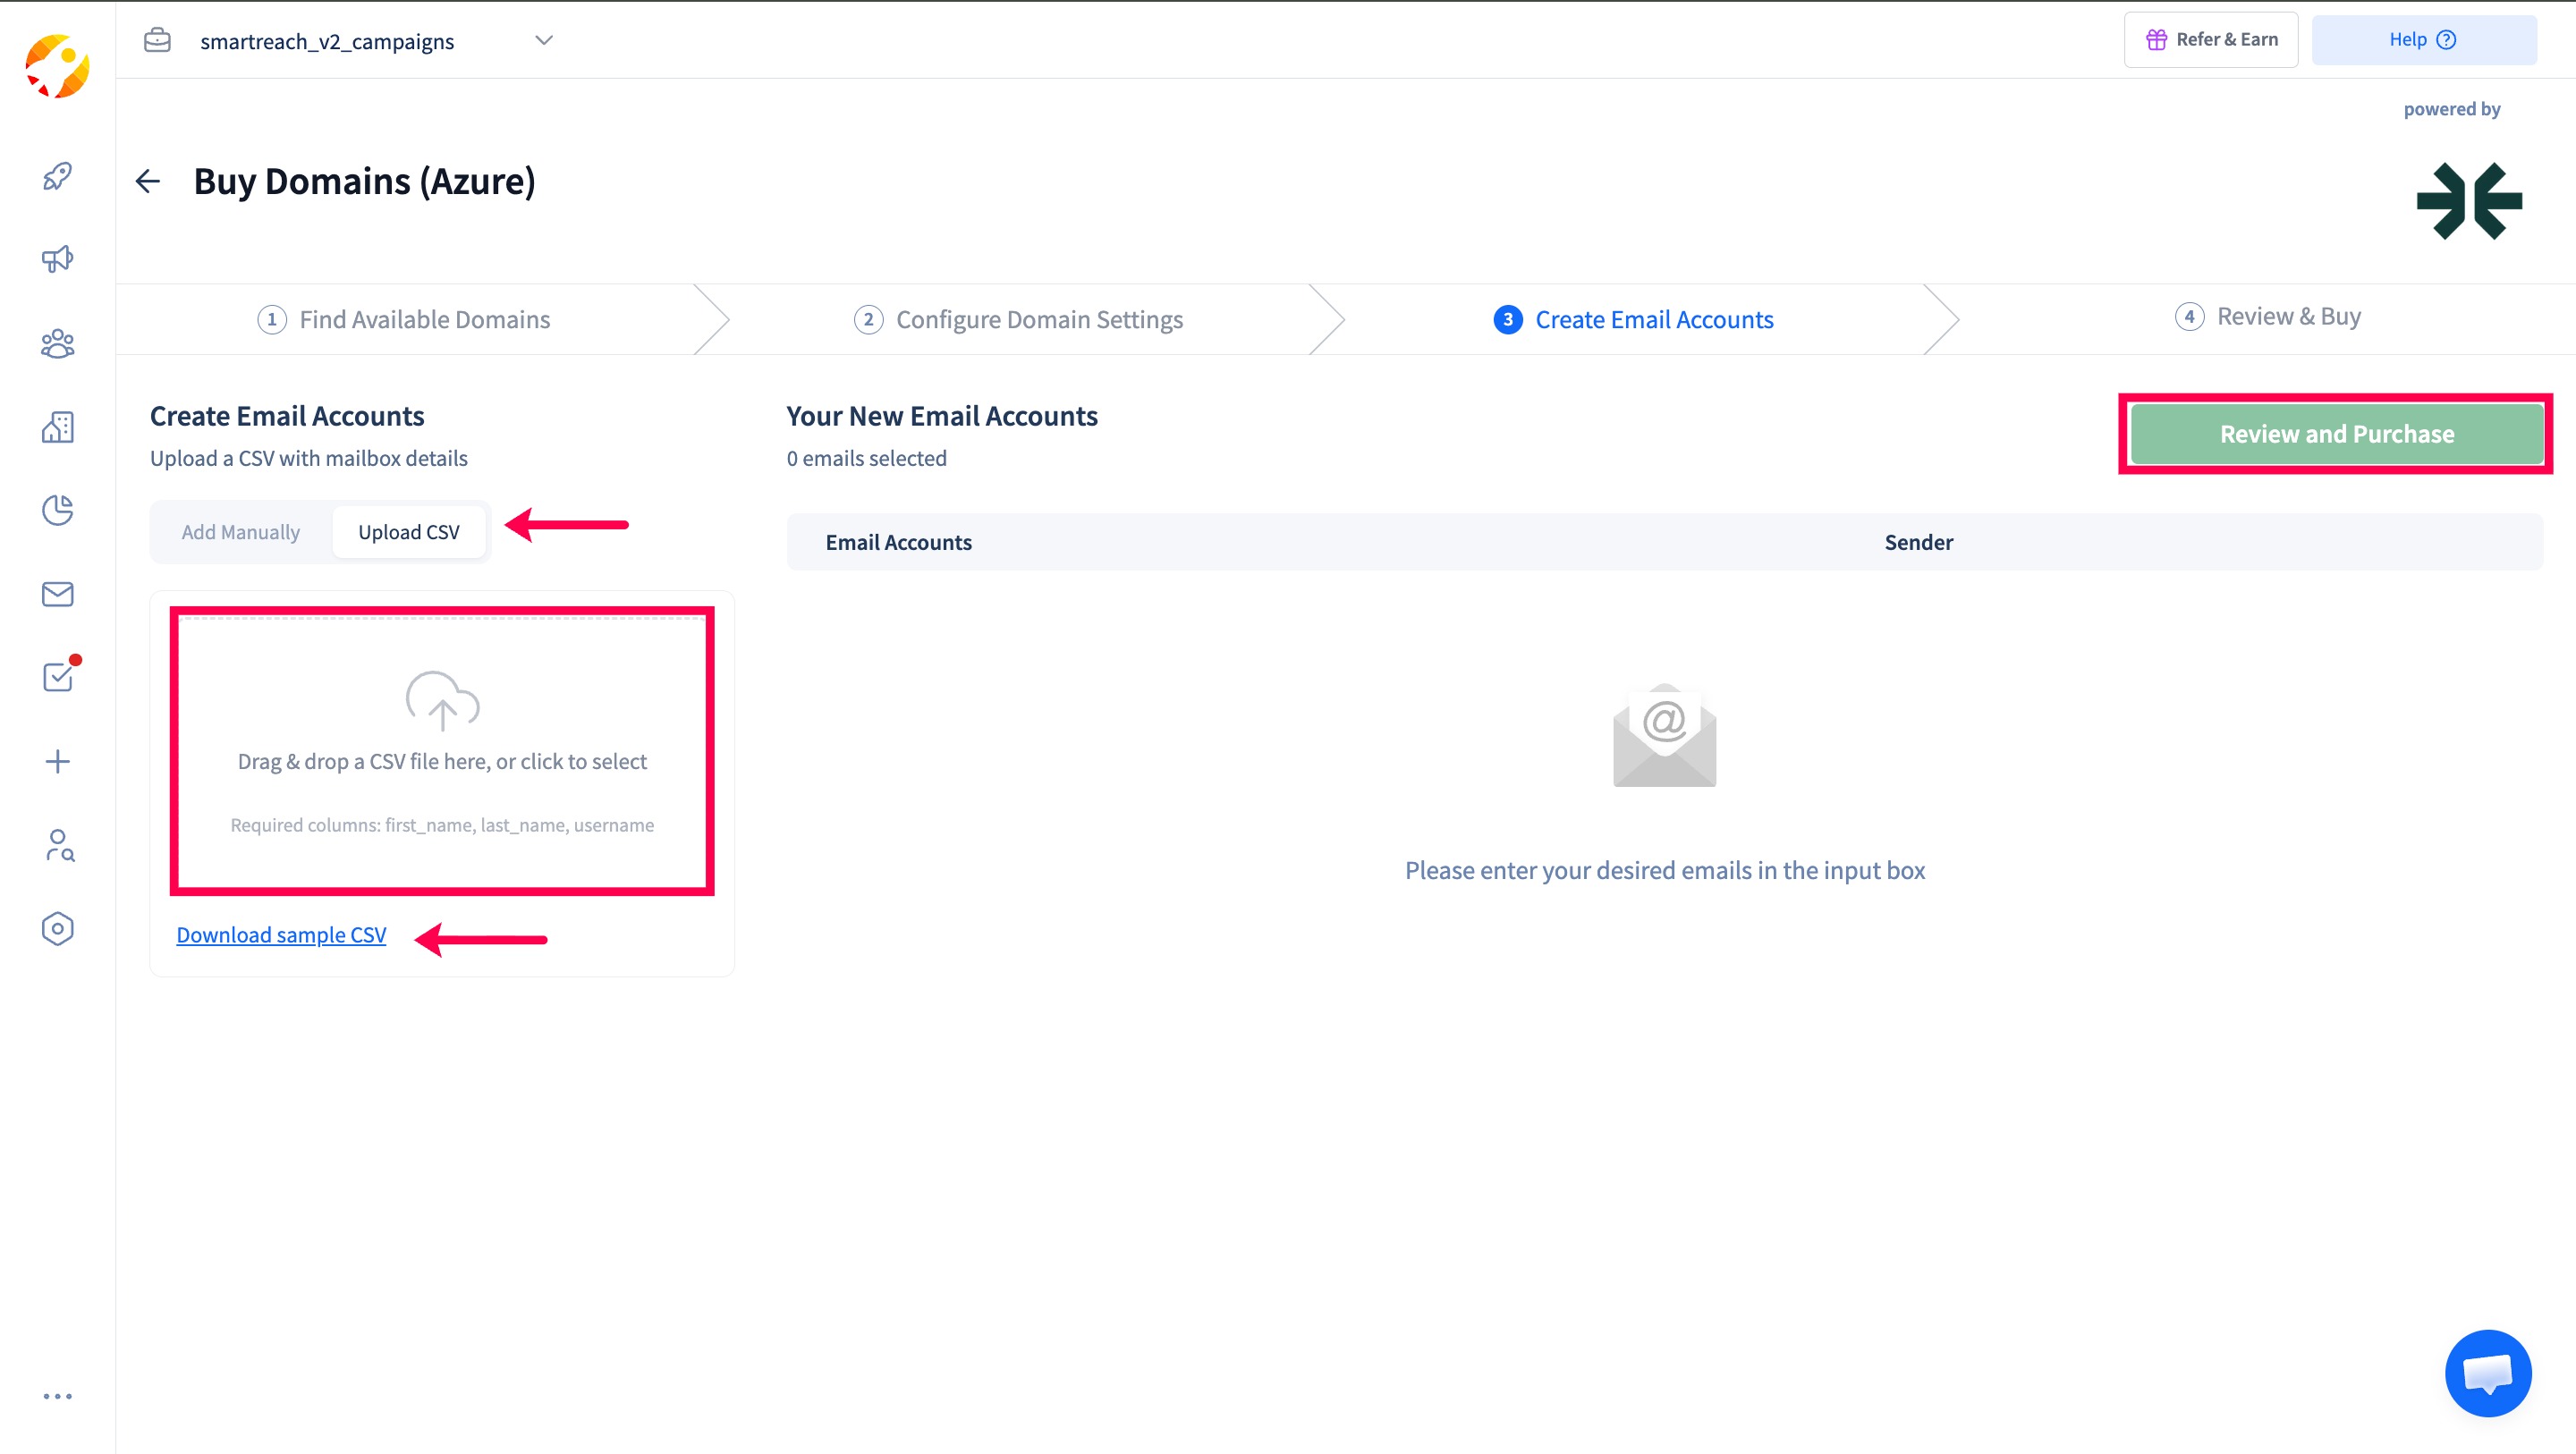2576x1454 pixels.
Task: Click the plus icon in sidebar
Action: [x=57, y=761]
